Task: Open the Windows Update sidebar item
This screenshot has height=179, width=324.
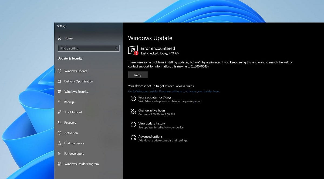Action: pos(76,71)
